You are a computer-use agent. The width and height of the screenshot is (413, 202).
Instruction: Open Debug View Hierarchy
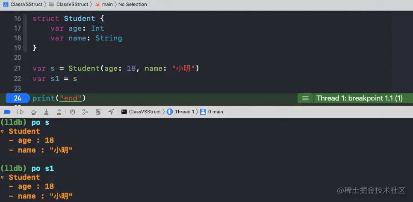point(72,112)
